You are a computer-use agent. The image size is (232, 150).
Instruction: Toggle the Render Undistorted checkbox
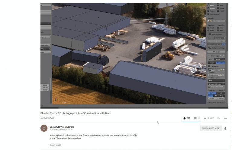pyautogui.click(x=209, y=87)
